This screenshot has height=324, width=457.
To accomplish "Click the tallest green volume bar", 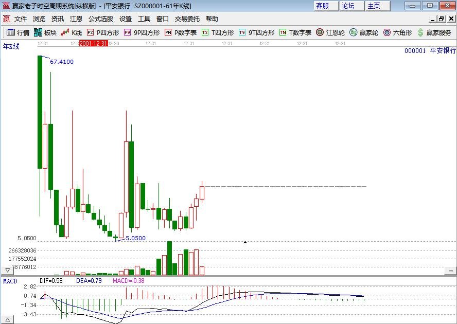I will 169,258.
